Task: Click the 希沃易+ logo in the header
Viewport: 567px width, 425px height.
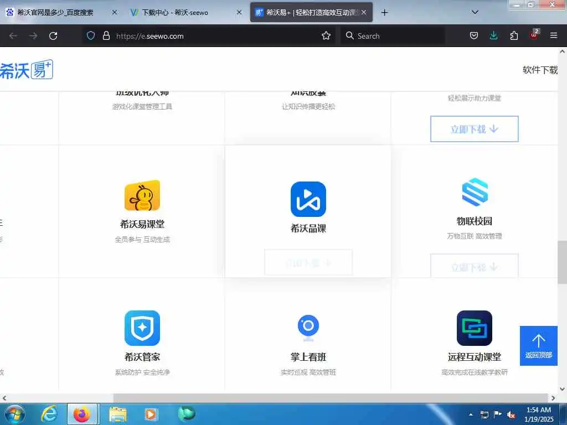Action: click(x=27, y=70)
